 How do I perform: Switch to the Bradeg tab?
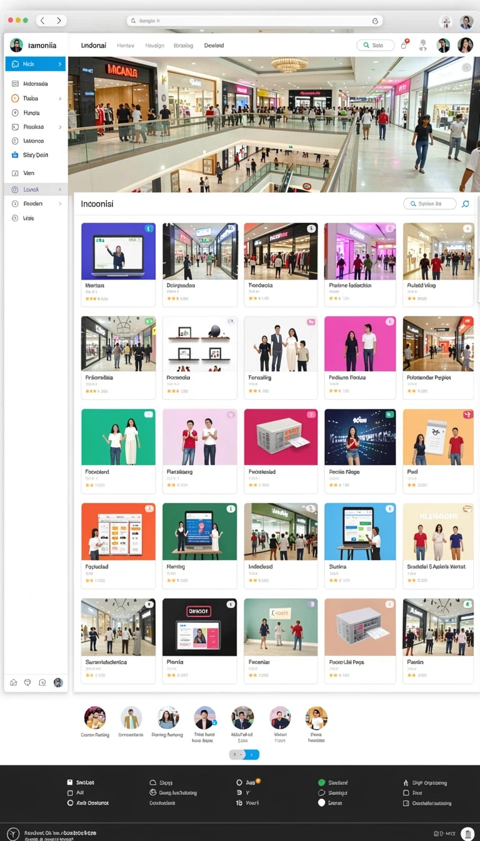183,45
